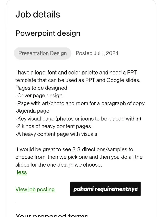162x217 pixels.
Task: Click the Posted Jul 1, 2024 date
Action: (97, 53)
